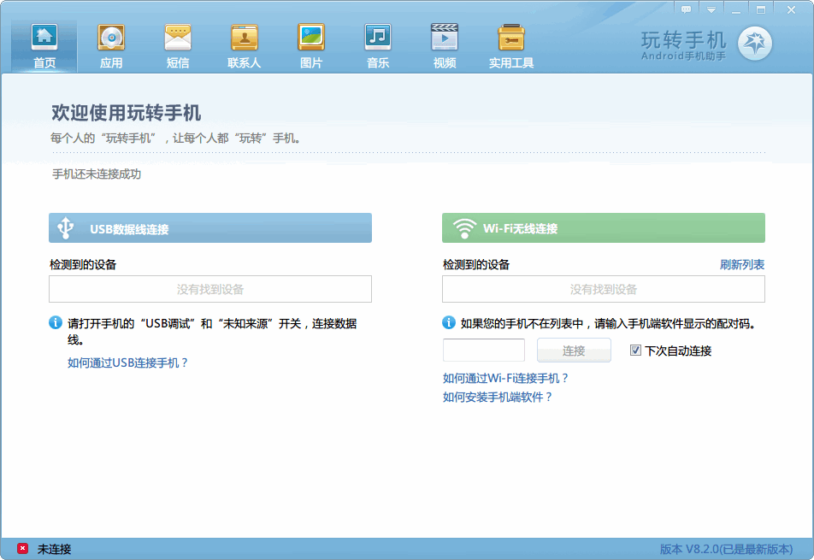Viewport: 814px width, 560px height.
Task: Click the 玩转手机 star logo
Action: click(754, 44)
